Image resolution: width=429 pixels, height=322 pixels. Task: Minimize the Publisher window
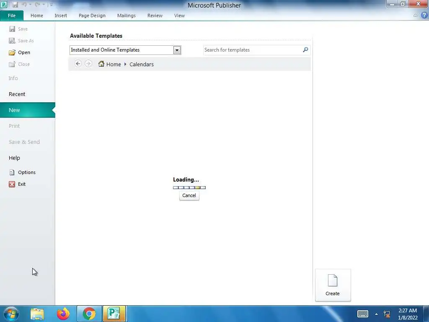tap(392, 4)
